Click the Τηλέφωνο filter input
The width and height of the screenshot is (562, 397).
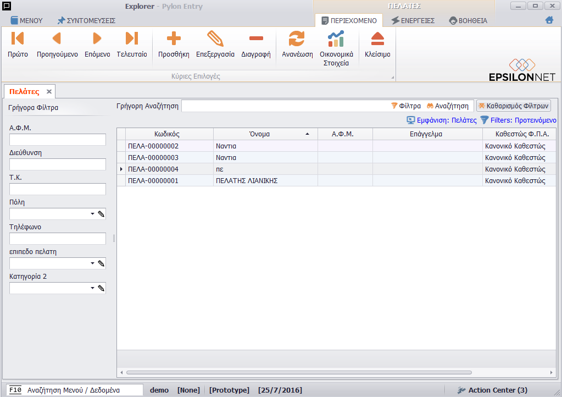click(x=57, y=239)
